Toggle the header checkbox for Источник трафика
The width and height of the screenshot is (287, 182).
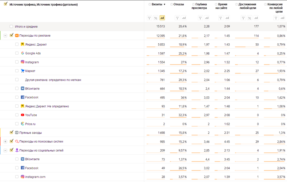6,4
